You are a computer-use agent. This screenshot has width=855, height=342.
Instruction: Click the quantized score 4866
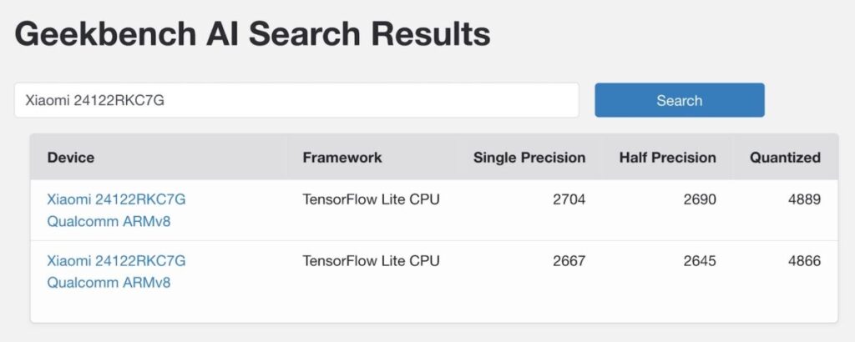click(x=804, y=261)
